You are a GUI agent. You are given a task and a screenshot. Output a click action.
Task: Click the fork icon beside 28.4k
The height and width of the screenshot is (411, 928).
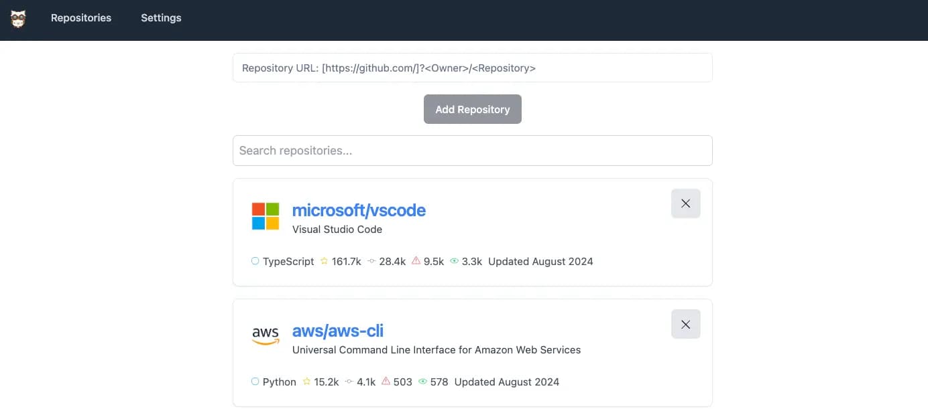coord(371,261)
